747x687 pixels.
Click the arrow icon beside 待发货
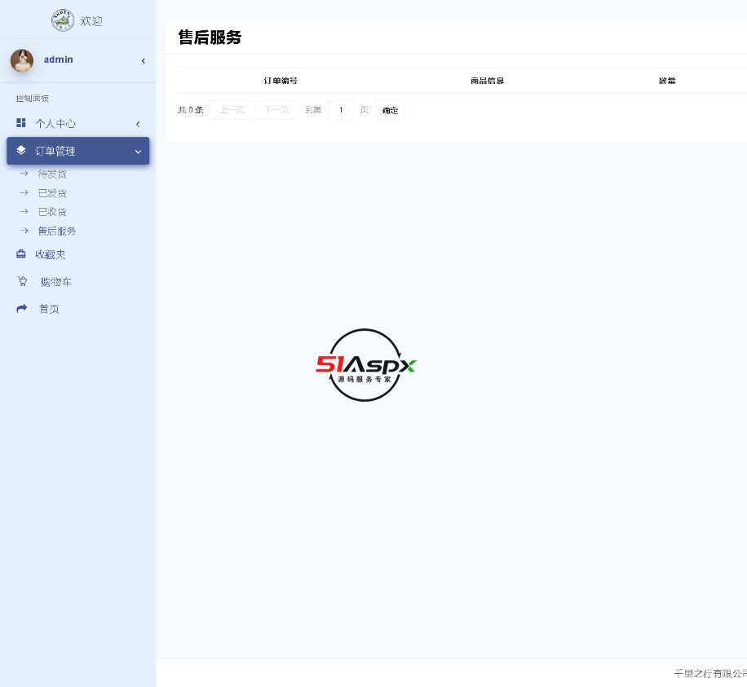click(x=24, y=174)
